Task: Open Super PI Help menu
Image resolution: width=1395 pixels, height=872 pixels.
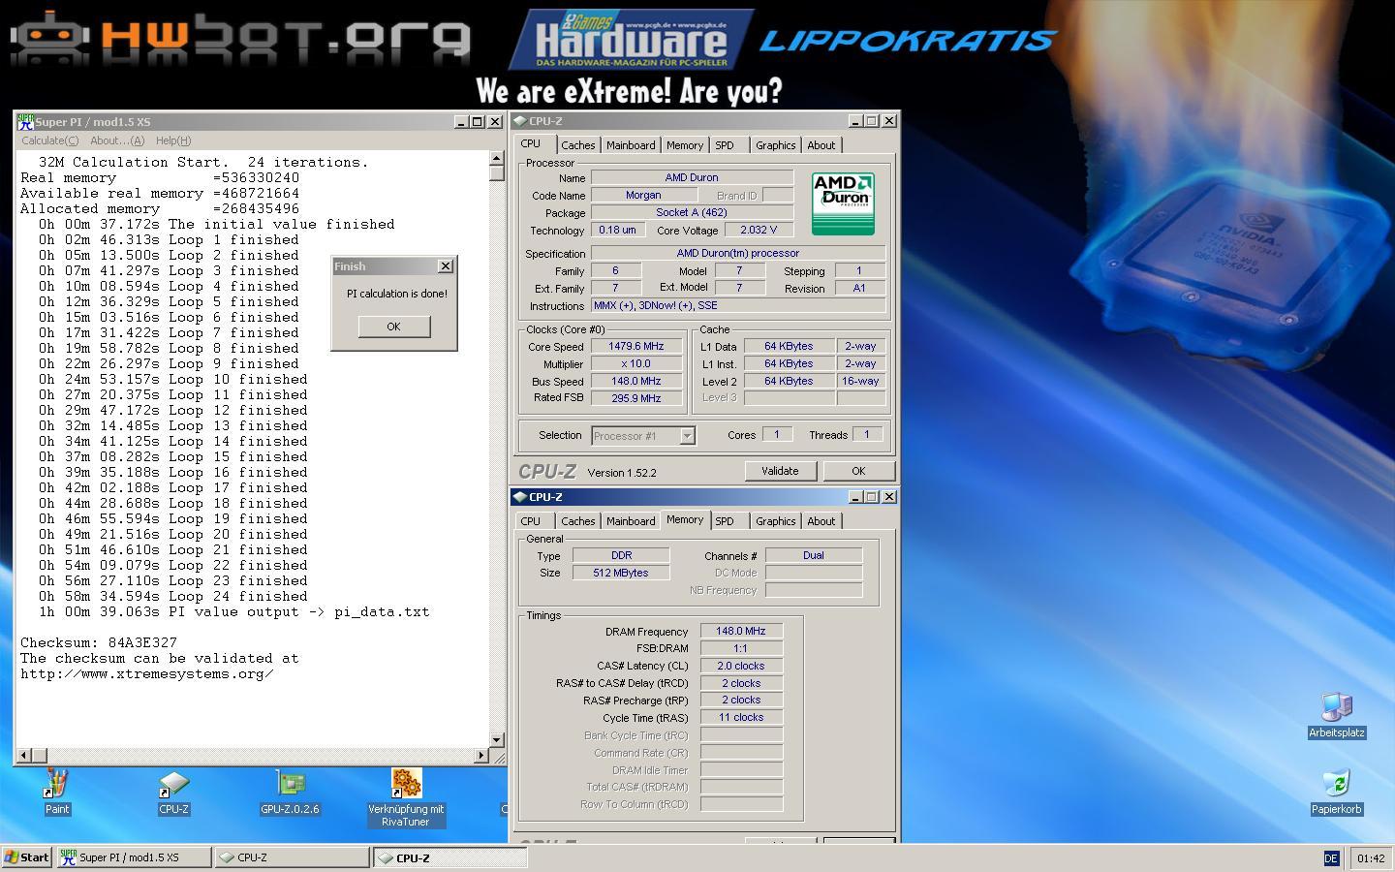Action: click(173, 140)
